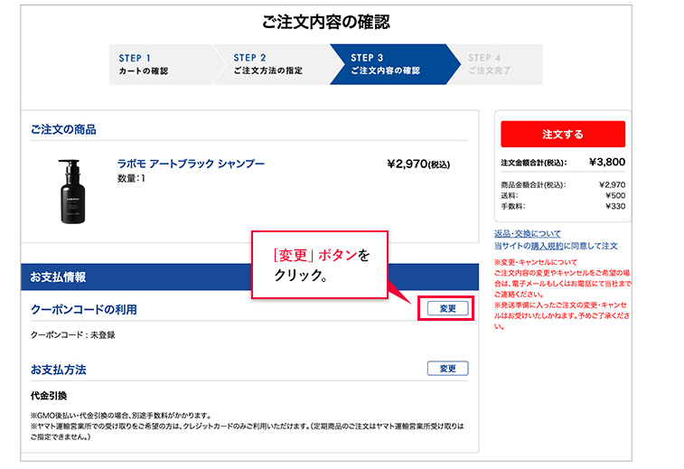The width and height of the screenshot is (684, 469).
Task: Click the 送料 ¥500 value
Action: click(615, 195)
